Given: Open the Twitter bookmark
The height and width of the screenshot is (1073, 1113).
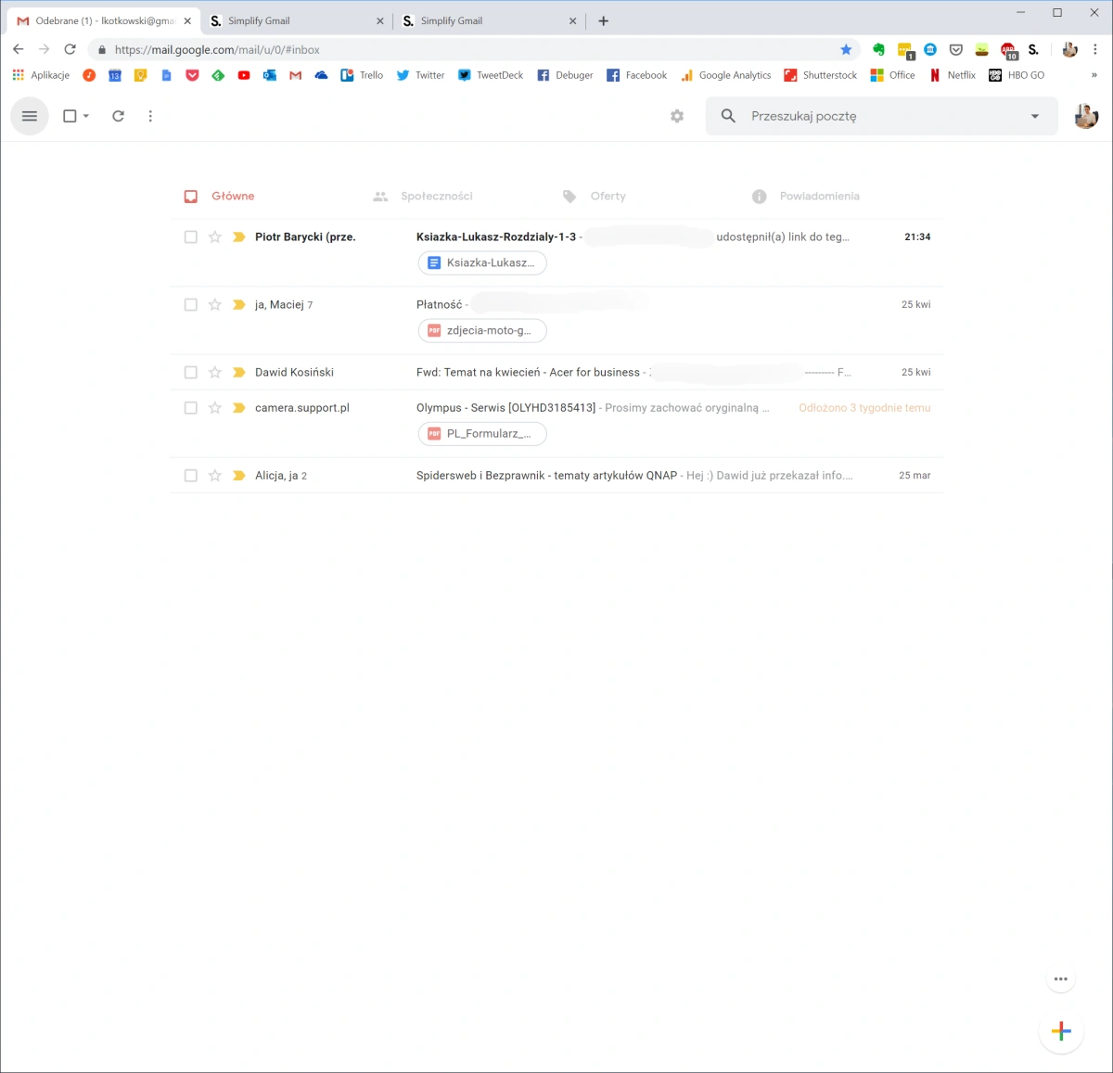Looking at the screenshot, I should tap(420, 75).
